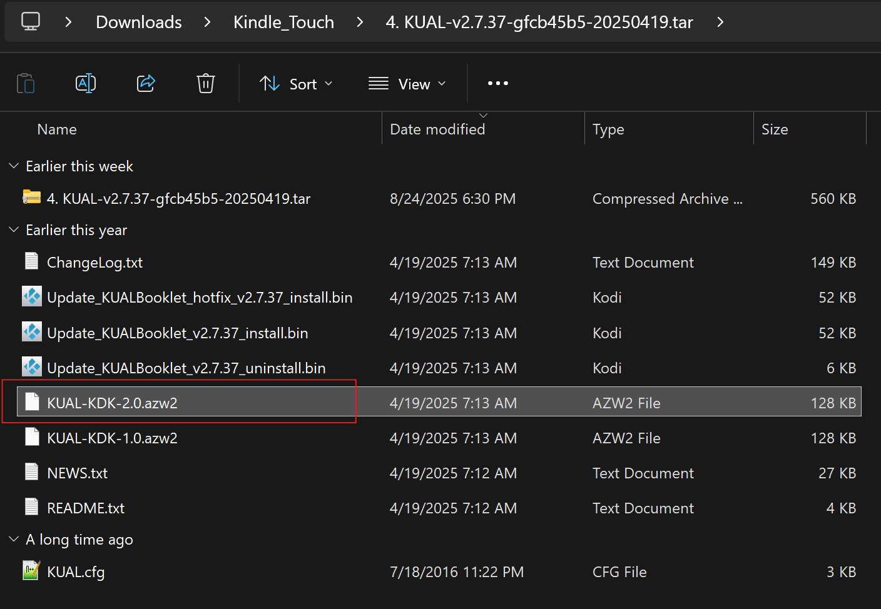Click the Kodi icon of Update_KUALBooklet_v2.7.37_uninstall.bin
Screen dimensions: 881x609
pyautogui.click(x=32, y=367)
